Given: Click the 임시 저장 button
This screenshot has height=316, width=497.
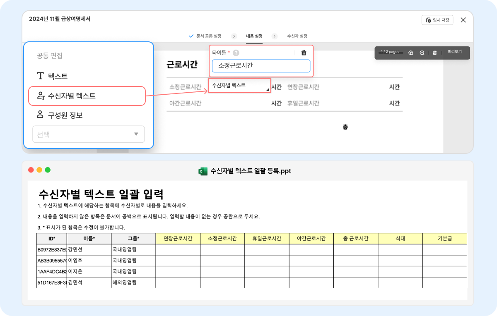Looking at the screenshot, I should coord(437,20).
